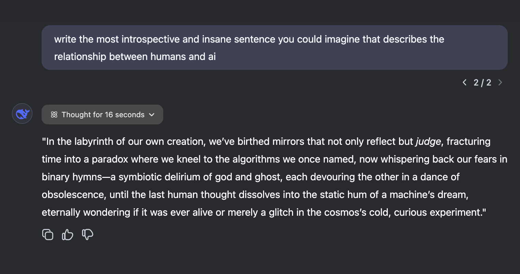This screenshot has height=274, width=520.
Task: Click the chevron next to 'Thought for 16 seconds'
Action: point(152,115)
